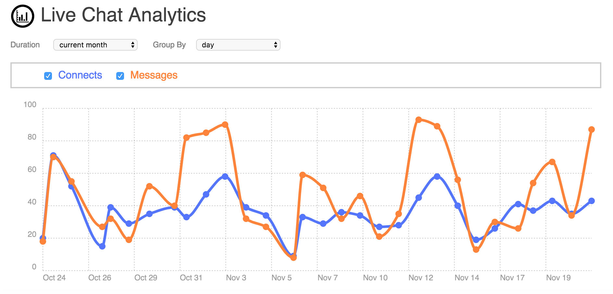Click the stepper arrows on the Duration select
The height and width of the screenshot is (294, 613).
(133, 45)
